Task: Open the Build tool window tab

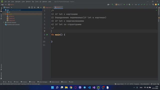Action: [71, 82]
